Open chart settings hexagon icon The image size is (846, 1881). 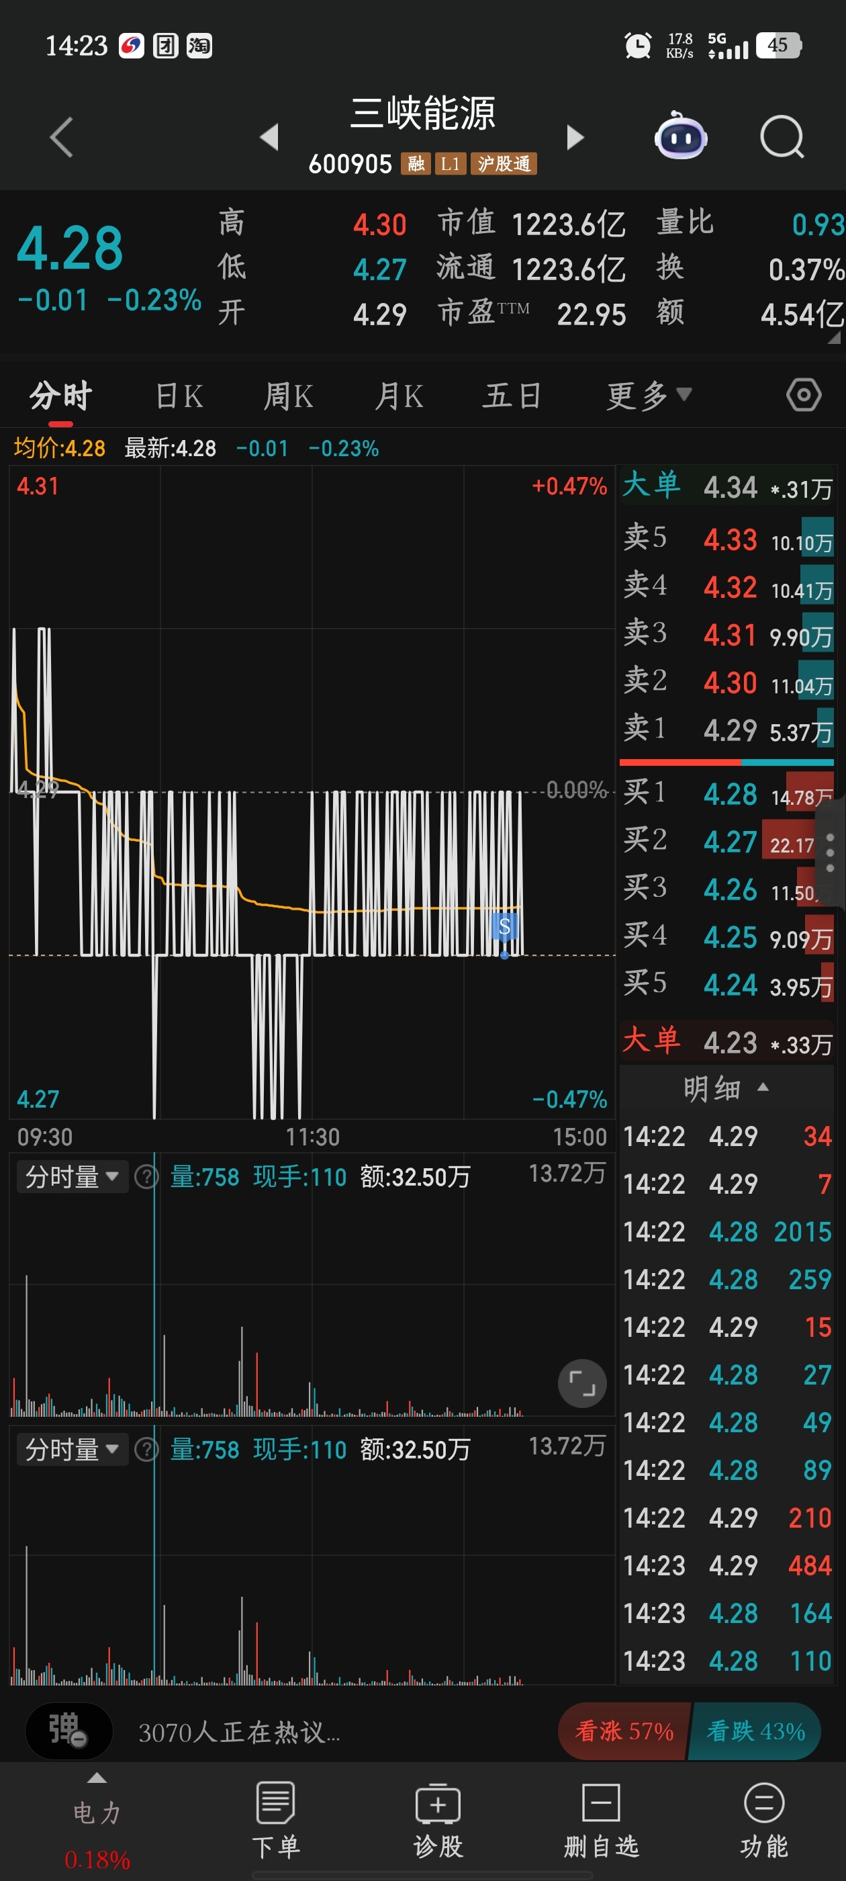pos(804,395)
